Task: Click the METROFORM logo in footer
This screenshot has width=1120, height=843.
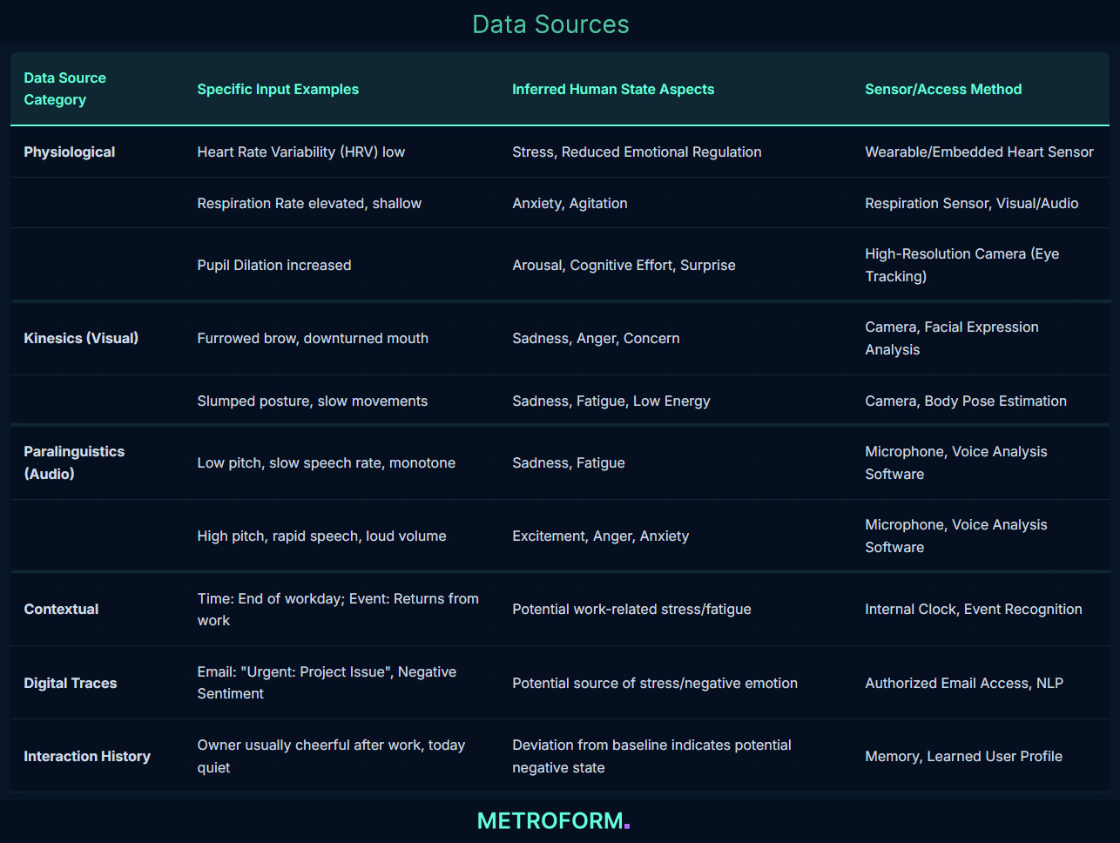Action: 553,820
